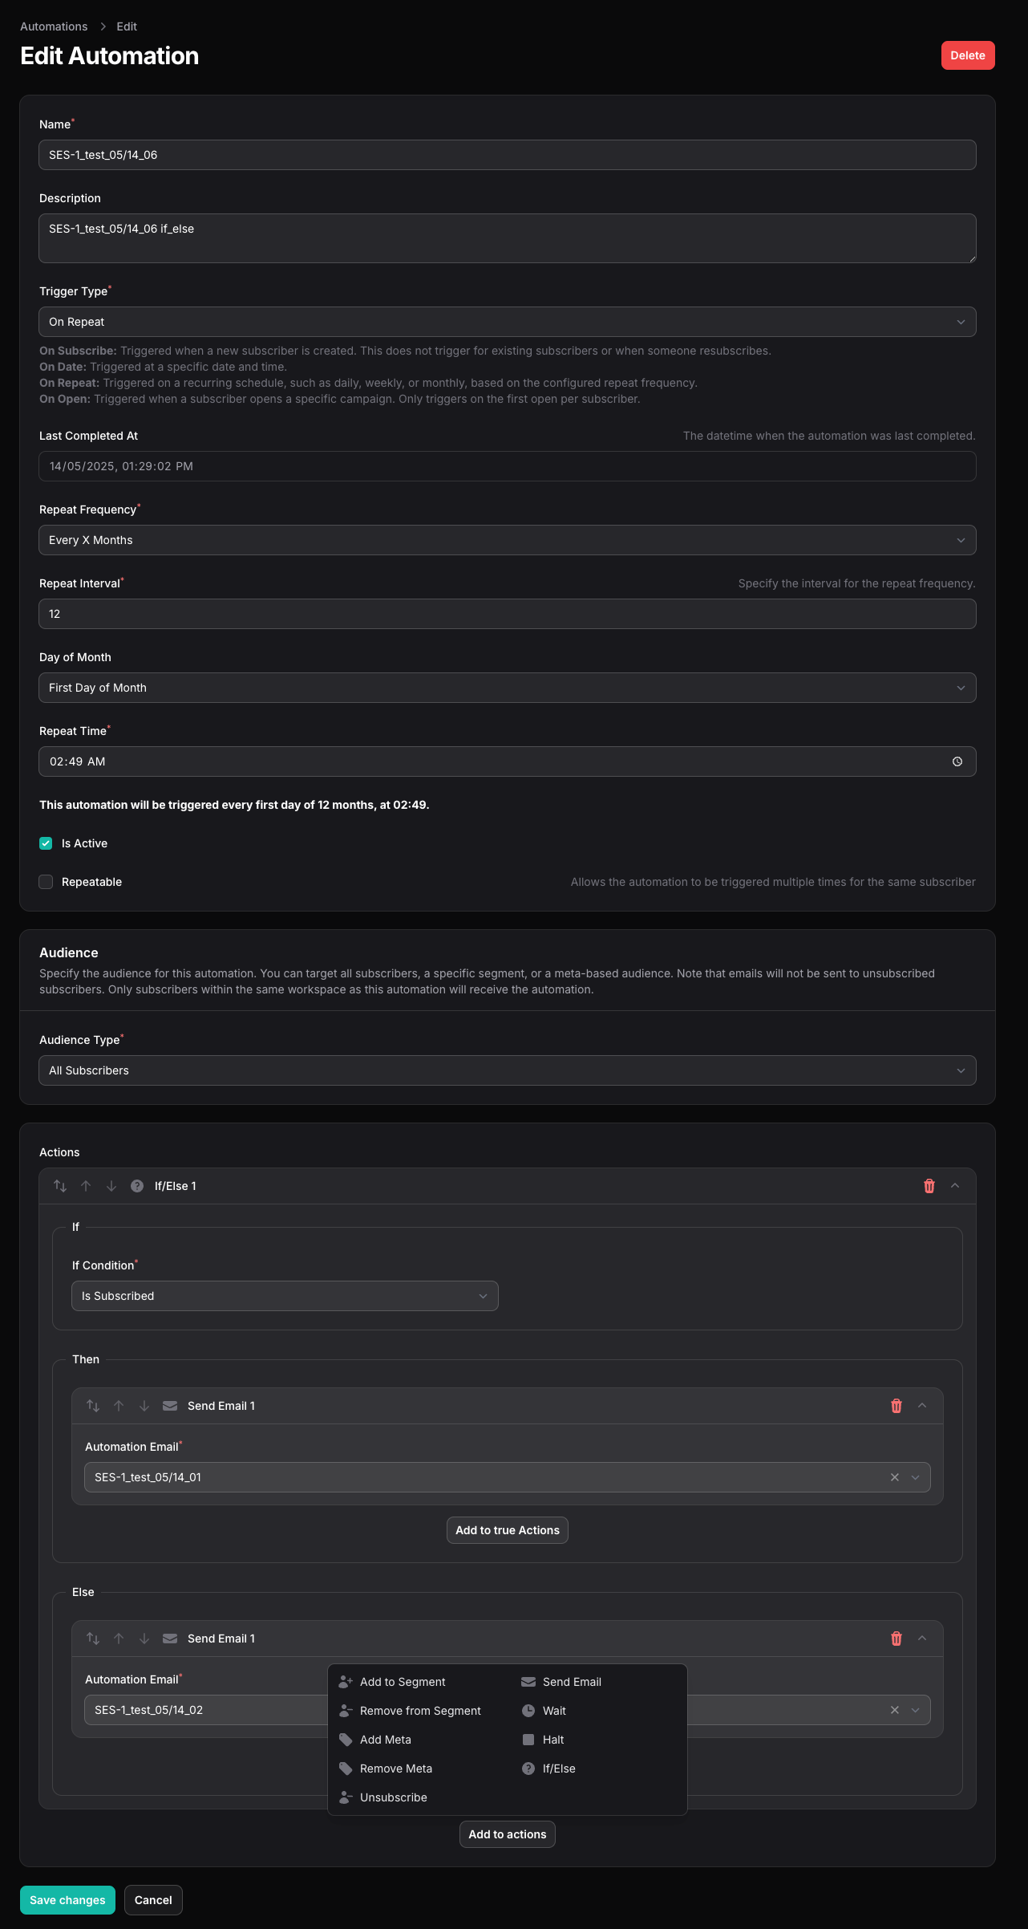Save changes to the automation
1028x1929 pixels.
point(67,1900)
